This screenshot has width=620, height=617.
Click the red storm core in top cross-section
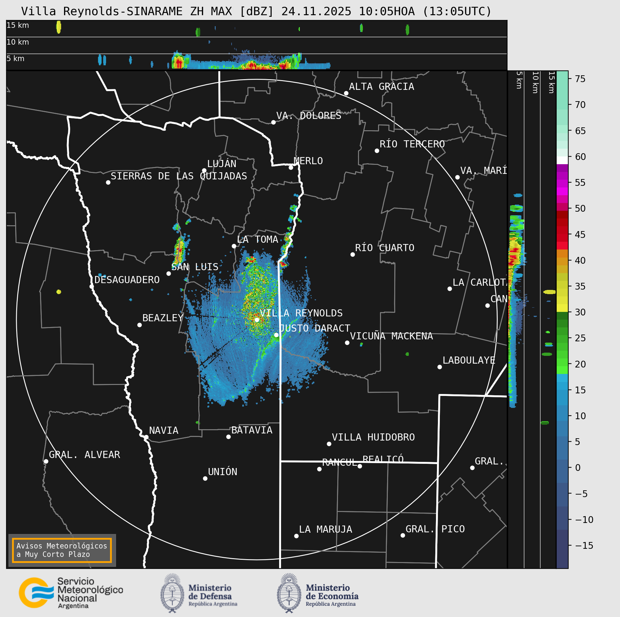click(178, 62)
